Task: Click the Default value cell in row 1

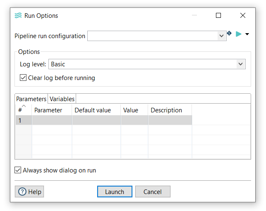Action: 96,121
